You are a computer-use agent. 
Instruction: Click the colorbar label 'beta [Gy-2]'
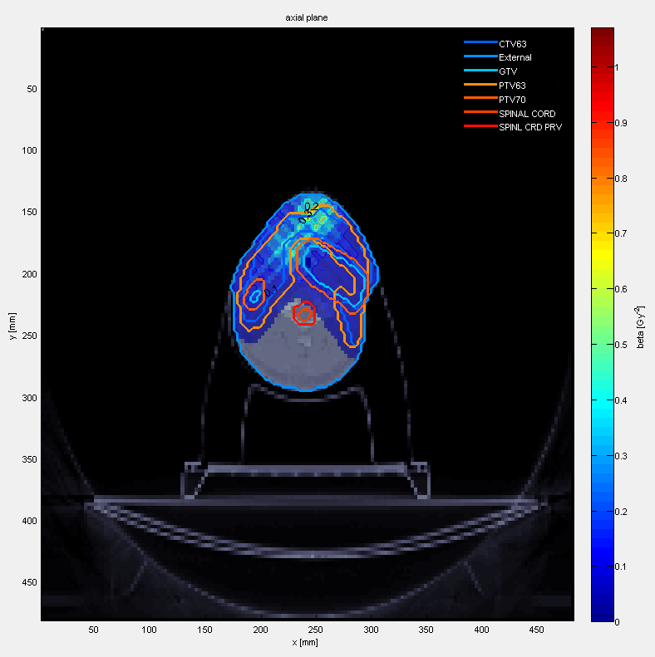(x=643, y=325)
